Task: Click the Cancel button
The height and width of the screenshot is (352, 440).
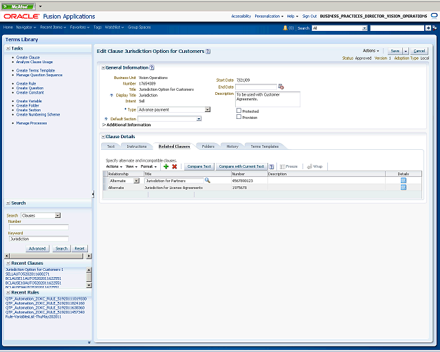Action: coord(419,51)
